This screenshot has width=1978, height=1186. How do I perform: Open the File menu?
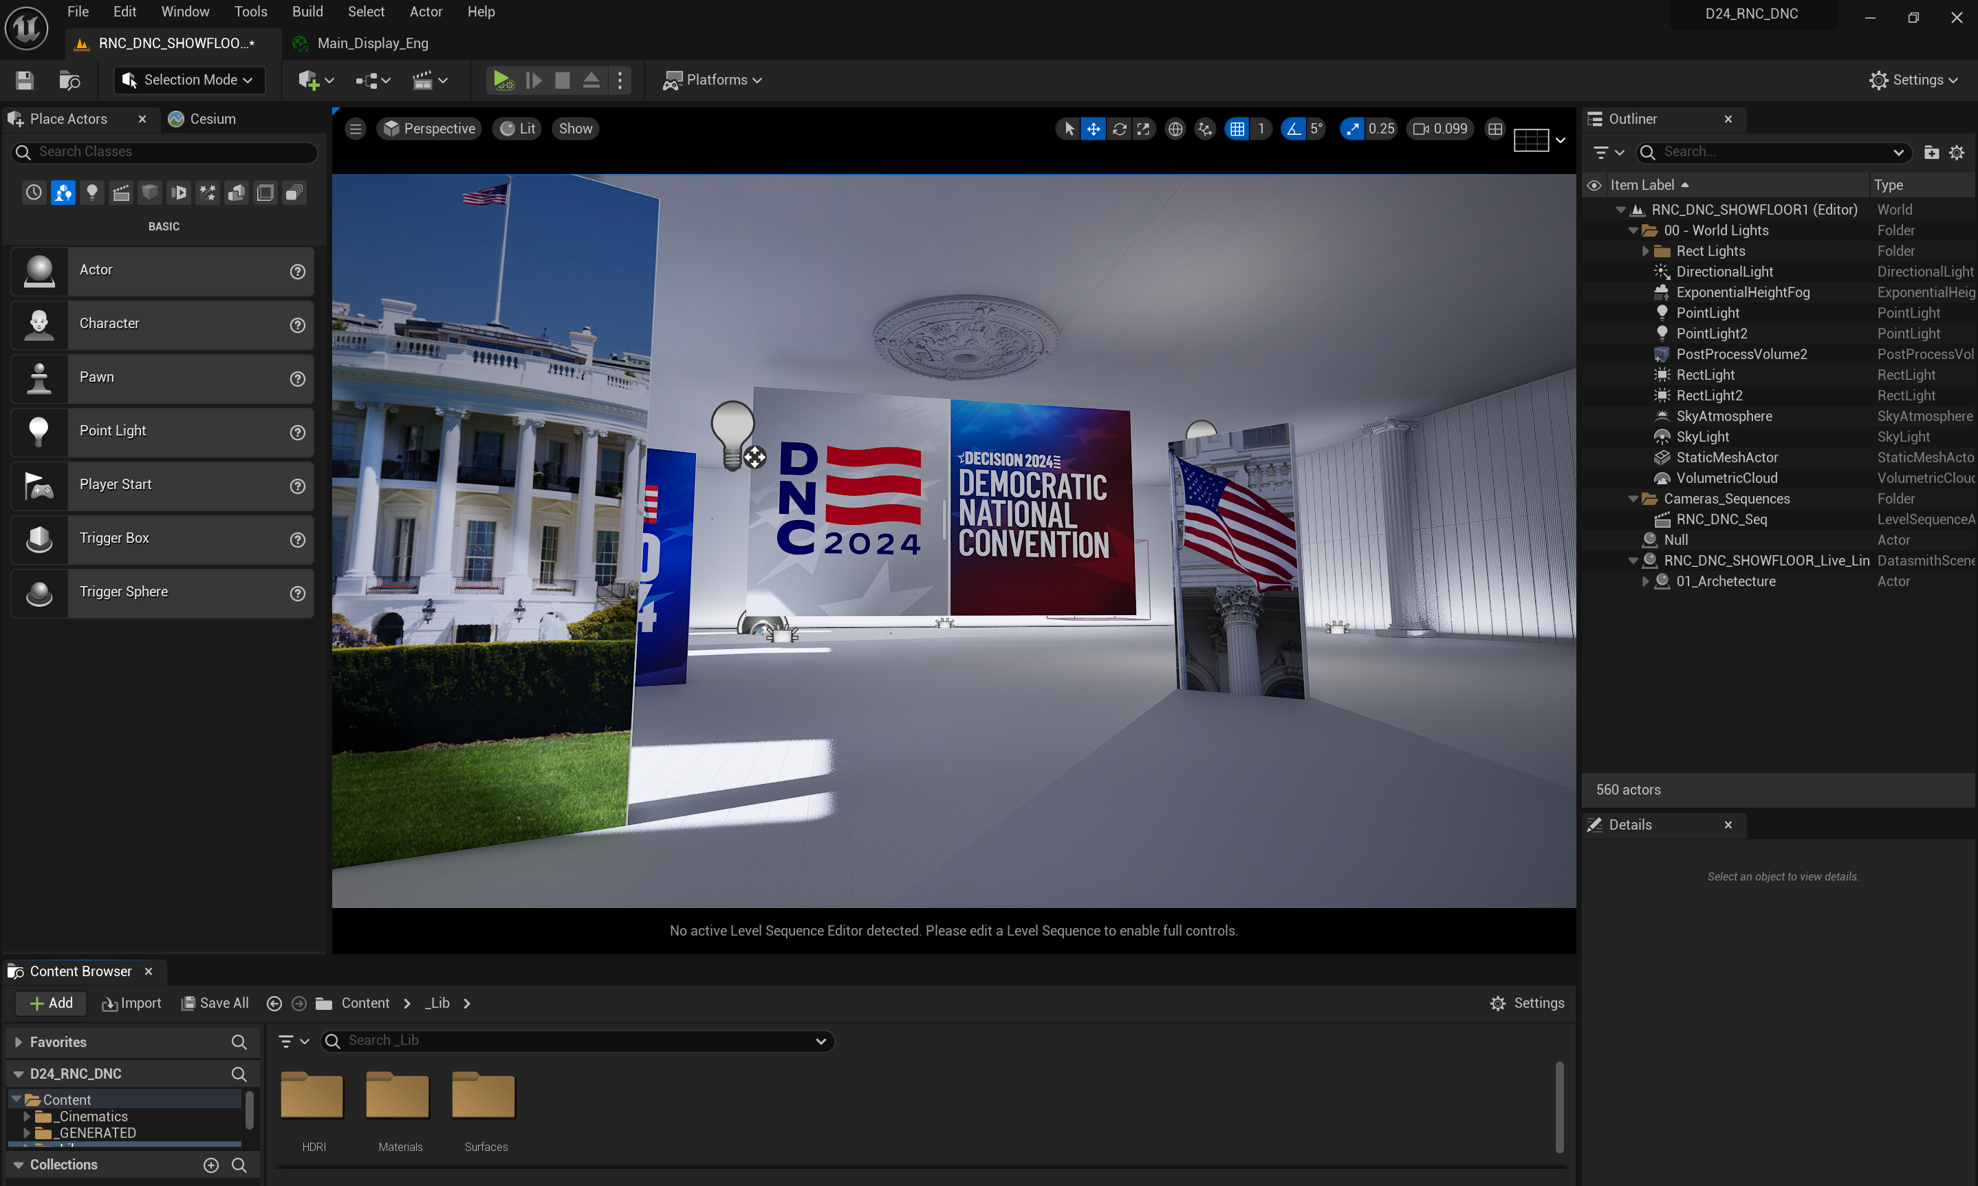pyautogui.click(x=78, y=12)
